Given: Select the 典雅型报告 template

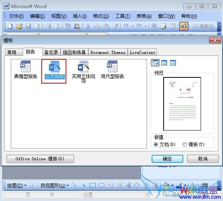Looking at the screenshot, I should click(x=25, y=70).
